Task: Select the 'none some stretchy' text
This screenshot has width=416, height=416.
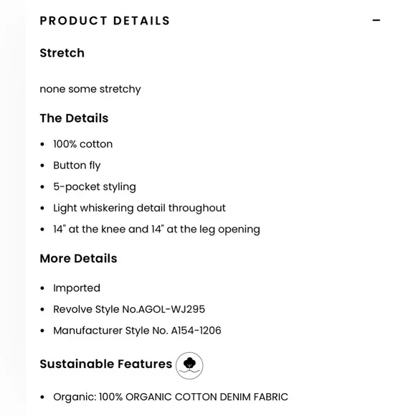Action: (x=90, y=89)
